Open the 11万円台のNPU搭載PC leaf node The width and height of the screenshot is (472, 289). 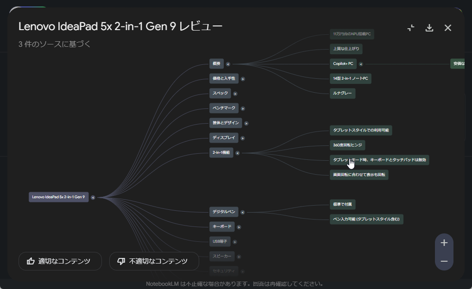(352, 34)
